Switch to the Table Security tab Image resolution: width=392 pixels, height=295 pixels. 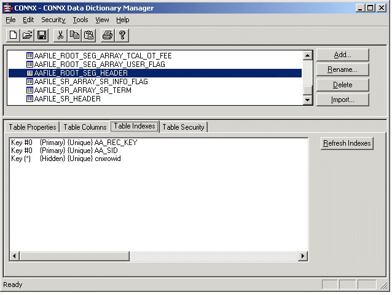click(184, 127)
